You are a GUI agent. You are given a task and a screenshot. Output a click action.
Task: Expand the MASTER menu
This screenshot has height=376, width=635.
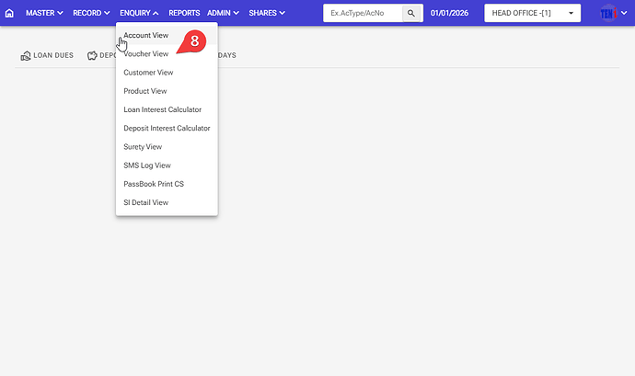pos(44,14)
